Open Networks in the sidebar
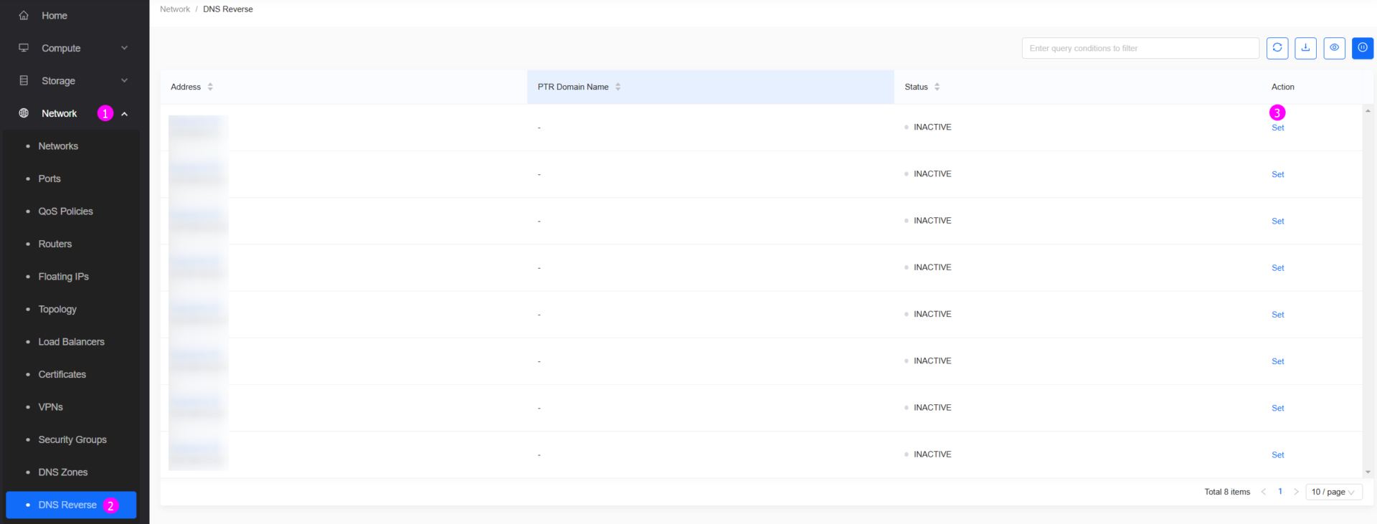1377x524 pixels. point(58,146)
